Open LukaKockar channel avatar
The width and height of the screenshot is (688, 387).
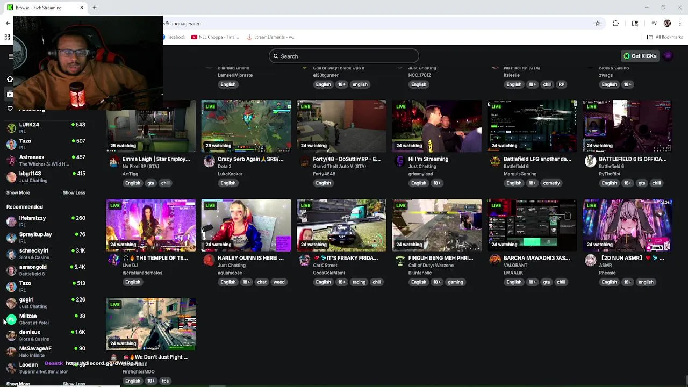coord(209,162)
